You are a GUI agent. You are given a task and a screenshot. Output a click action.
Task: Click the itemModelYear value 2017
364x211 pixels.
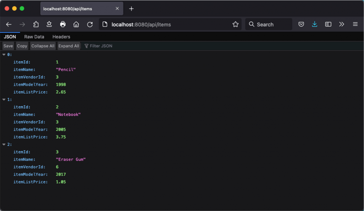tap(61, 174)
